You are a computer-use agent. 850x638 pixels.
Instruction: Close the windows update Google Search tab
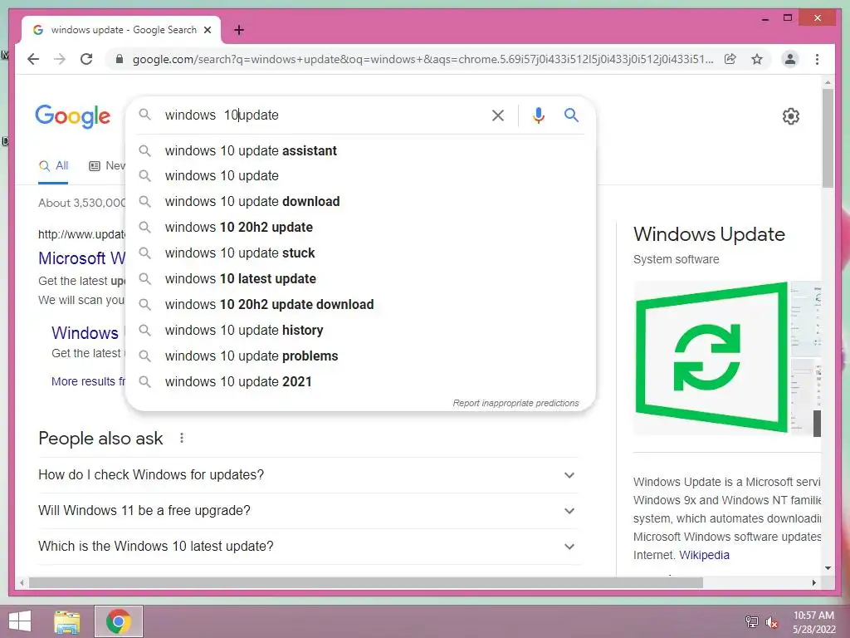207,30
